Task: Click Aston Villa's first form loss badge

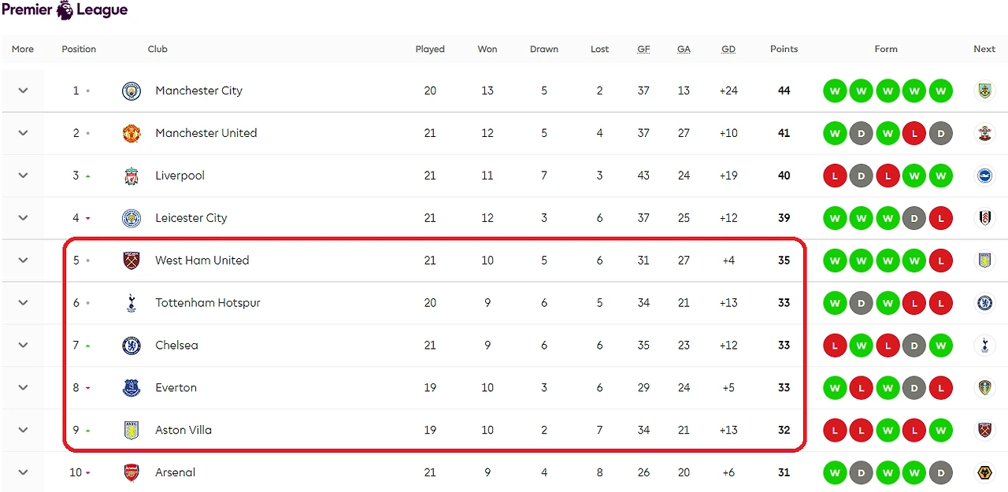Action: pyautogui.click(x=835, y=430)
